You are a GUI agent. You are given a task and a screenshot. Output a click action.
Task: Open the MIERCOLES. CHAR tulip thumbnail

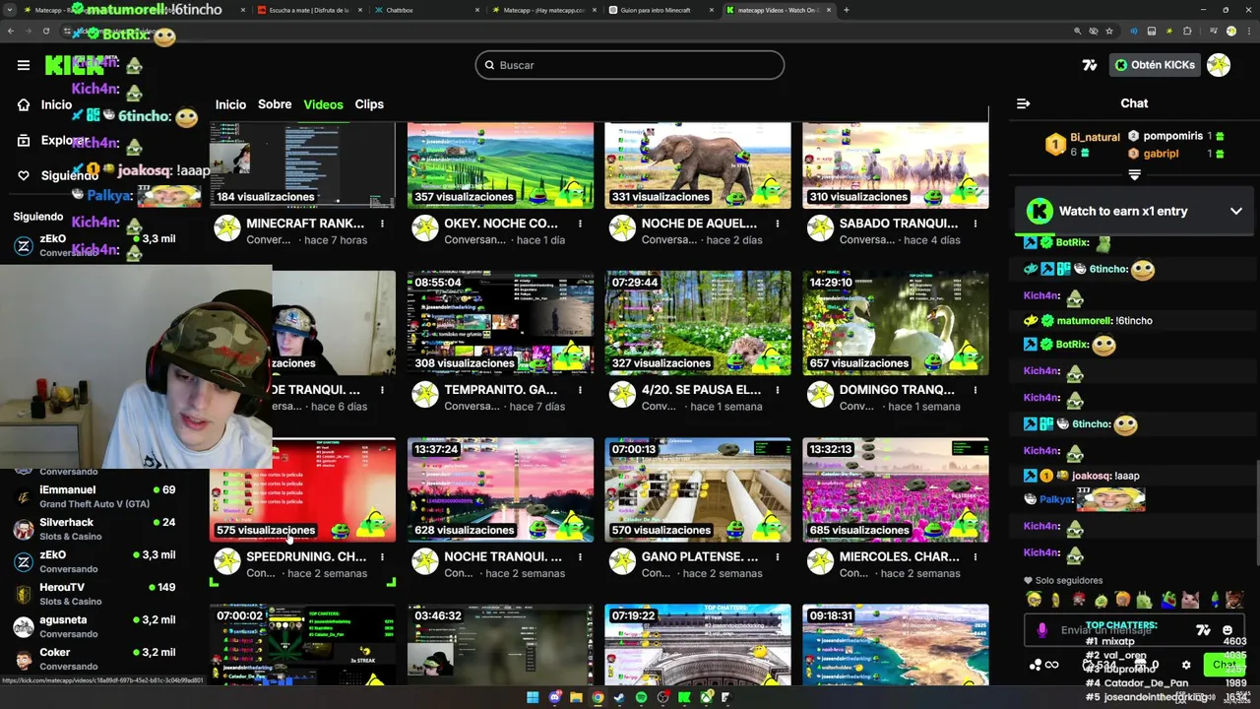[x=896, y=489]
